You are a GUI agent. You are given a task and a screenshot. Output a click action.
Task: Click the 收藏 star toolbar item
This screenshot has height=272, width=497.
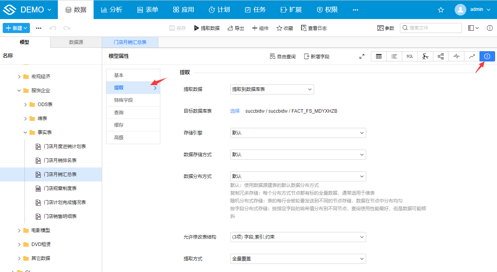tap(285, 28)
